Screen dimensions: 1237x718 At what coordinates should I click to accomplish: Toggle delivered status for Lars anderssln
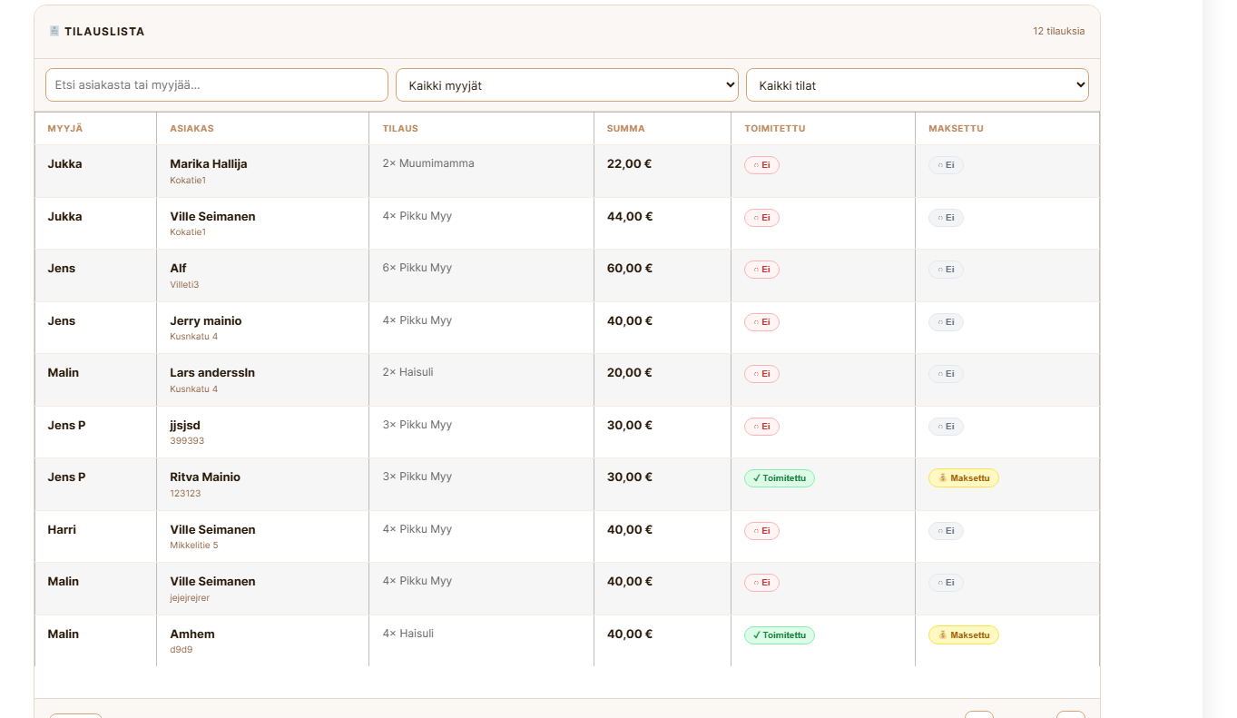[x=761, y=374]
